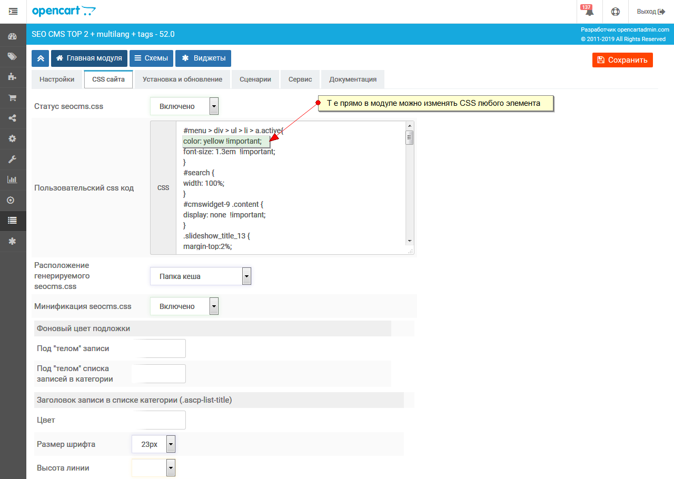Open the Extensions puzzle icon in the sidebar
This screenshot has width=674, height=479.
coord(13,77)
